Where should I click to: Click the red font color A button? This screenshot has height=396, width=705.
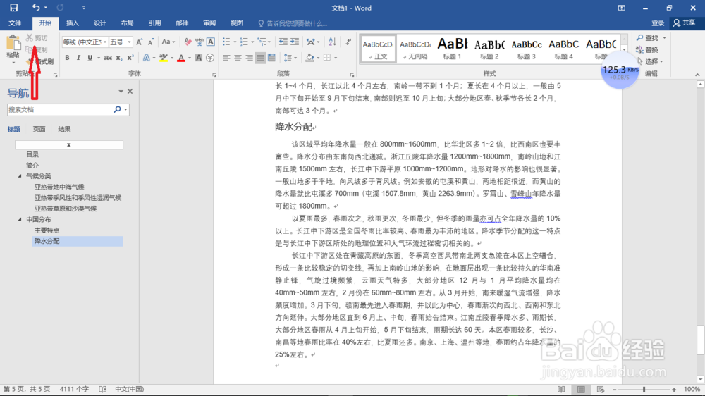click(181, 58)
